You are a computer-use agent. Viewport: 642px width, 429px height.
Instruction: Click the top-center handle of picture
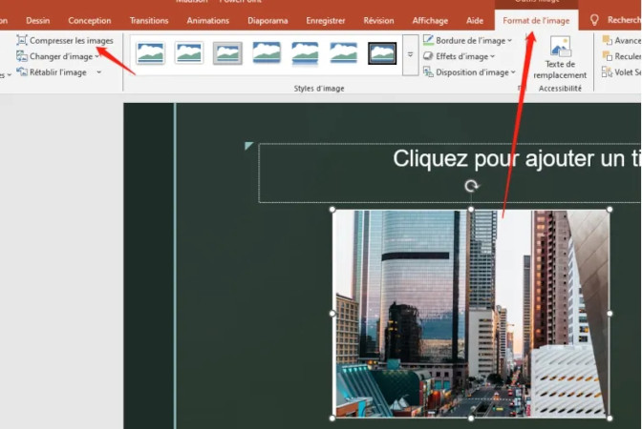pos(471,210)
